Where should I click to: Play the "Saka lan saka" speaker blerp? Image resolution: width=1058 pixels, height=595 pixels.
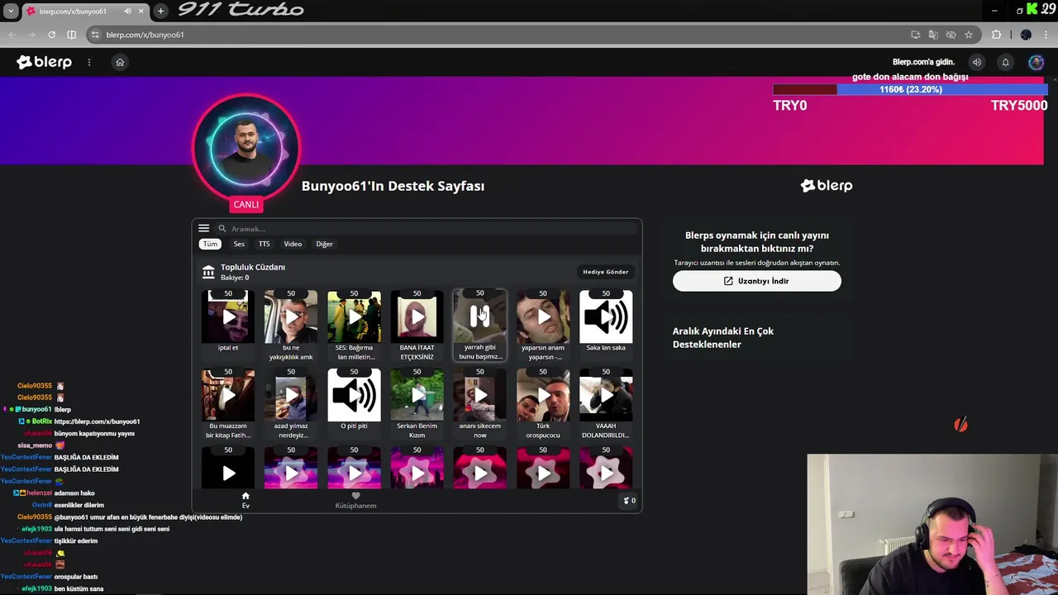pyautogui.click(x=606, y=316)
